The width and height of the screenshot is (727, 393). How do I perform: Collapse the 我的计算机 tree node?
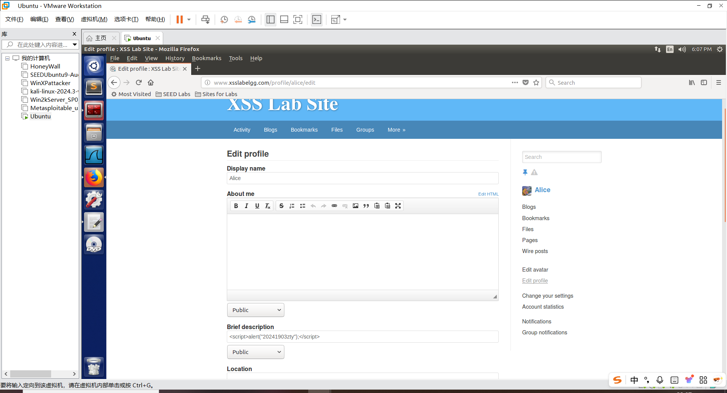7,58
